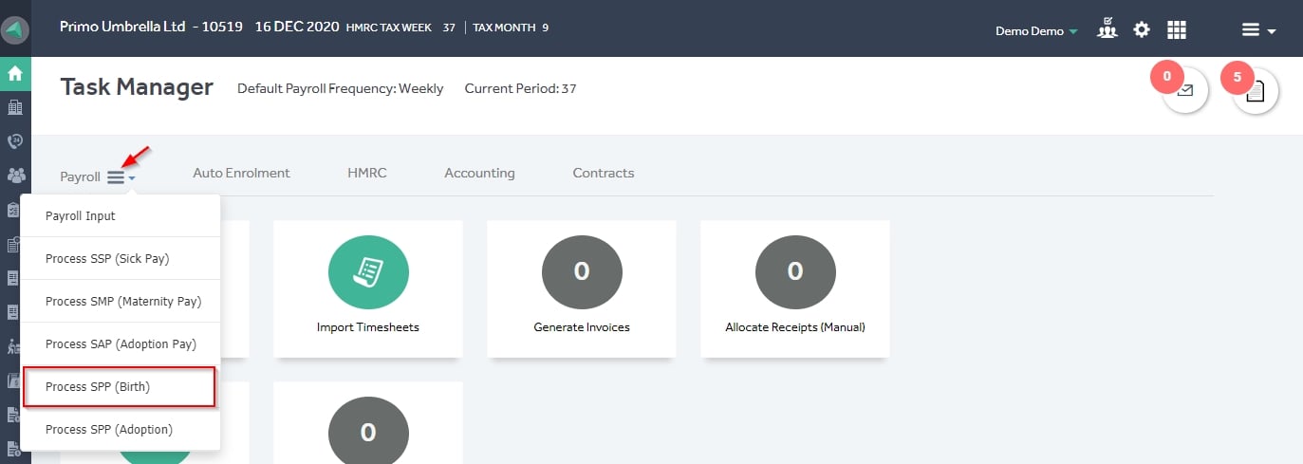This screenshot has width=1303, height=464.
Task: Open documents icon with 5 badge
Action: coord(1256,91)
